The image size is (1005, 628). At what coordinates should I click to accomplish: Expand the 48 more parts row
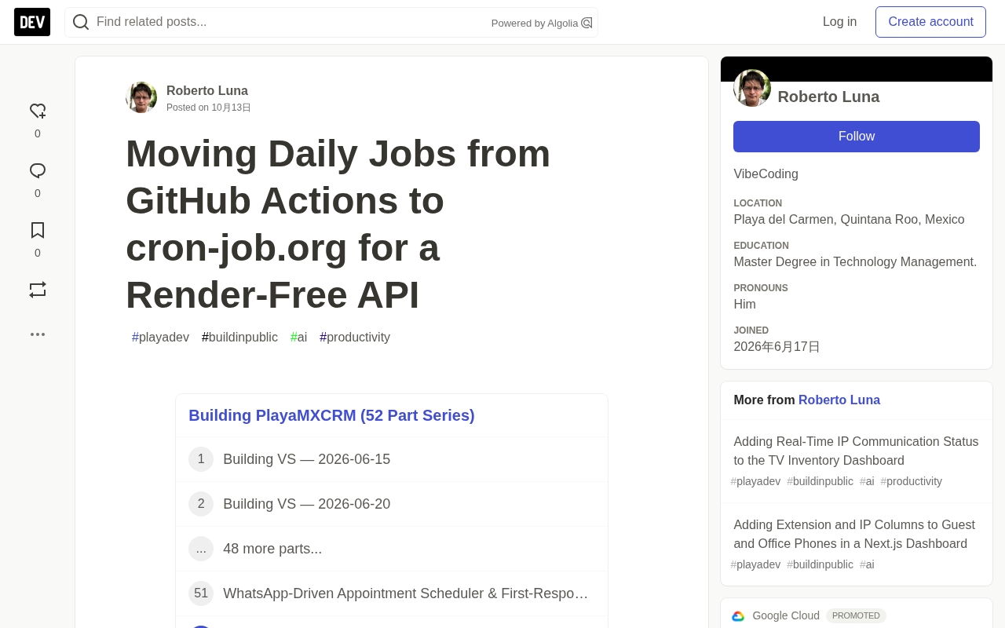pos(392,549)
